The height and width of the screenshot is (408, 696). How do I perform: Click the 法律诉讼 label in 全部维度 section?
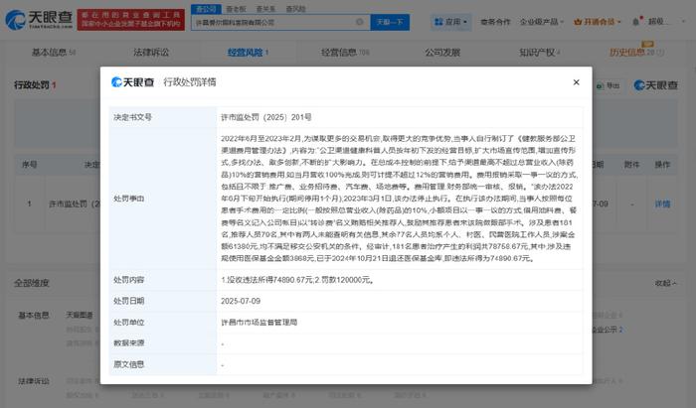pyautogui.click(x=33, y=381)
